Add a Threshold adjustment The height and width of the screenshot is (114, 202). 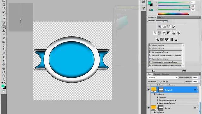[167, 39]
